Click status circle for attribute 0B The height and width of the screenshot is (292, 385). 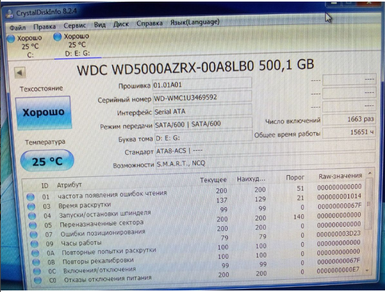point(36,262)
